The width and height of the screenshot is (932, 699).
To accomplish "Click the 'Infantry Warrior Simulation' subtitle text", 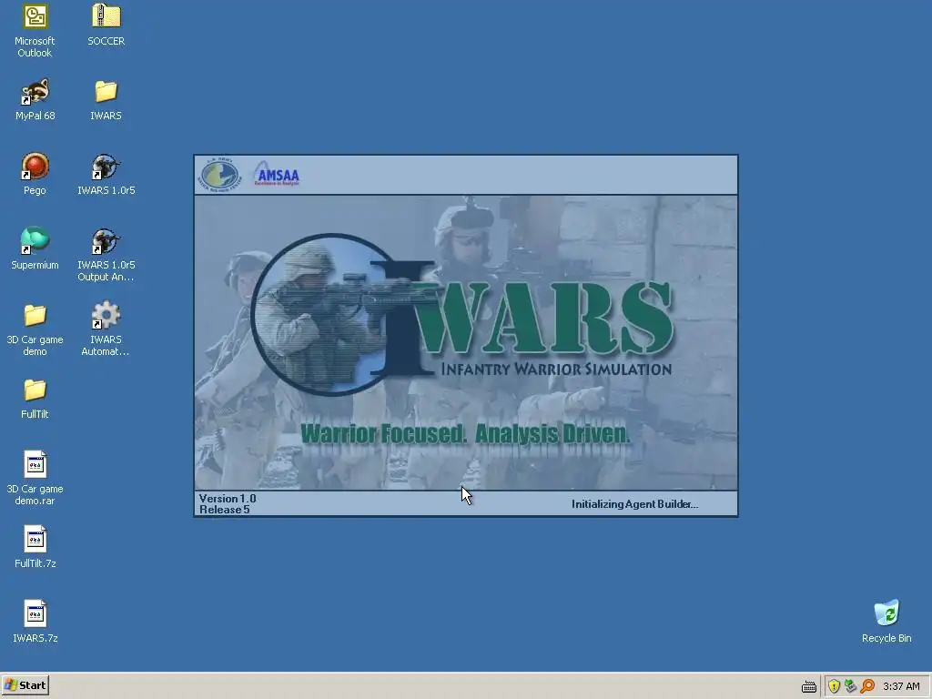I will pos(556,370).
